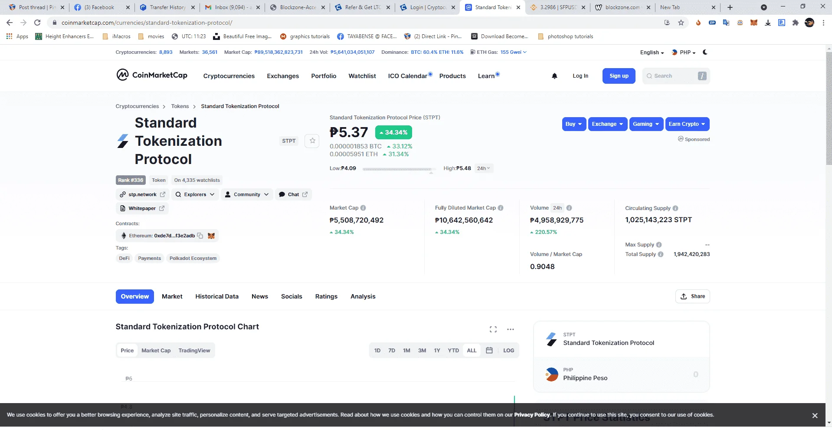Expand Community dropdown
This screenshot has height=430, width=832.
coord(247,194)
